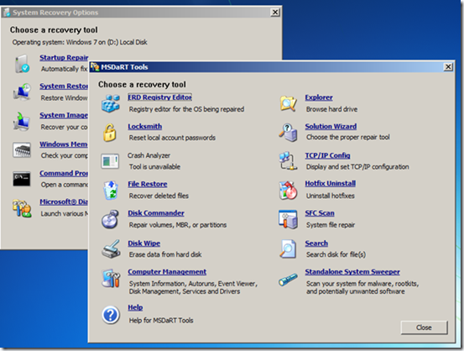Click the Hotfix Uninstall icon
The width and height of the screenshot is (464, 351).
pos(288,190)
